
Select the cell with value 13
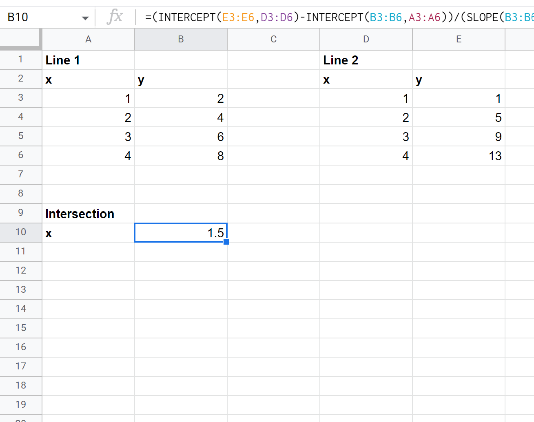[459, 156]
